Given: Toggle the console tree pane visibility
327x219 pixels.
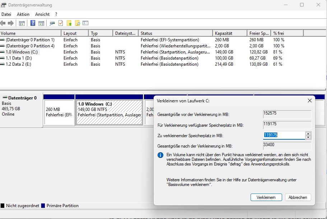Looking at the screenshot, I should pyautogui.click(x=22, y=23).
